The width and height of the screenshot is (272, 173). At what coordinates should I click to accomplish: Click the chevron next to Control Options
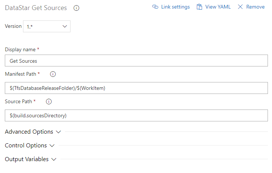(52, 146)
